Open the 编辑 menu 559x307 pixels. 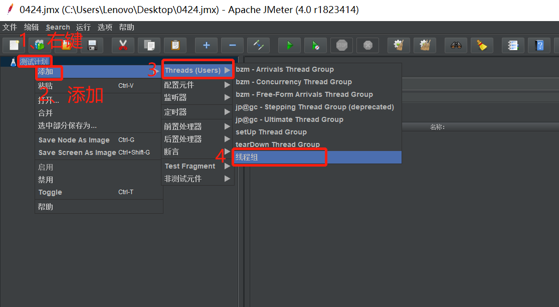(x=32, y=27)
